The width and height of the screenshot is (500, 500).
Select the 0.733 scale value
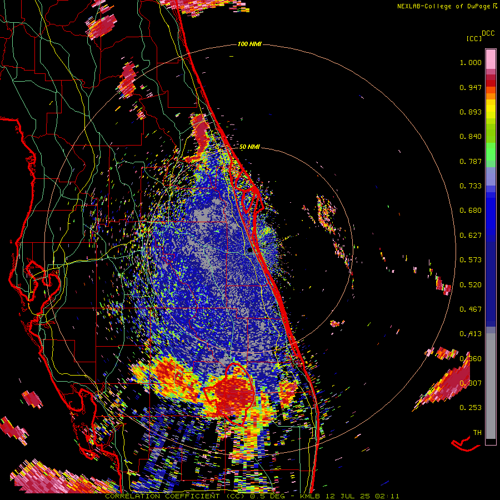[471, 186]
